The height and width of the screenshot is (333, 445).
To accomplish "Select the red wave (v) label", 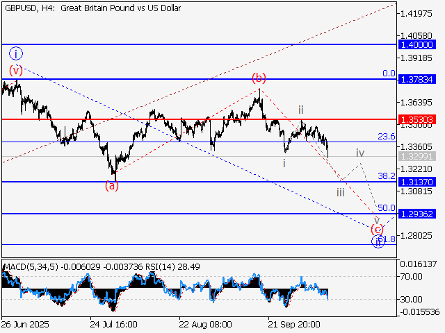I will [15, 70].
